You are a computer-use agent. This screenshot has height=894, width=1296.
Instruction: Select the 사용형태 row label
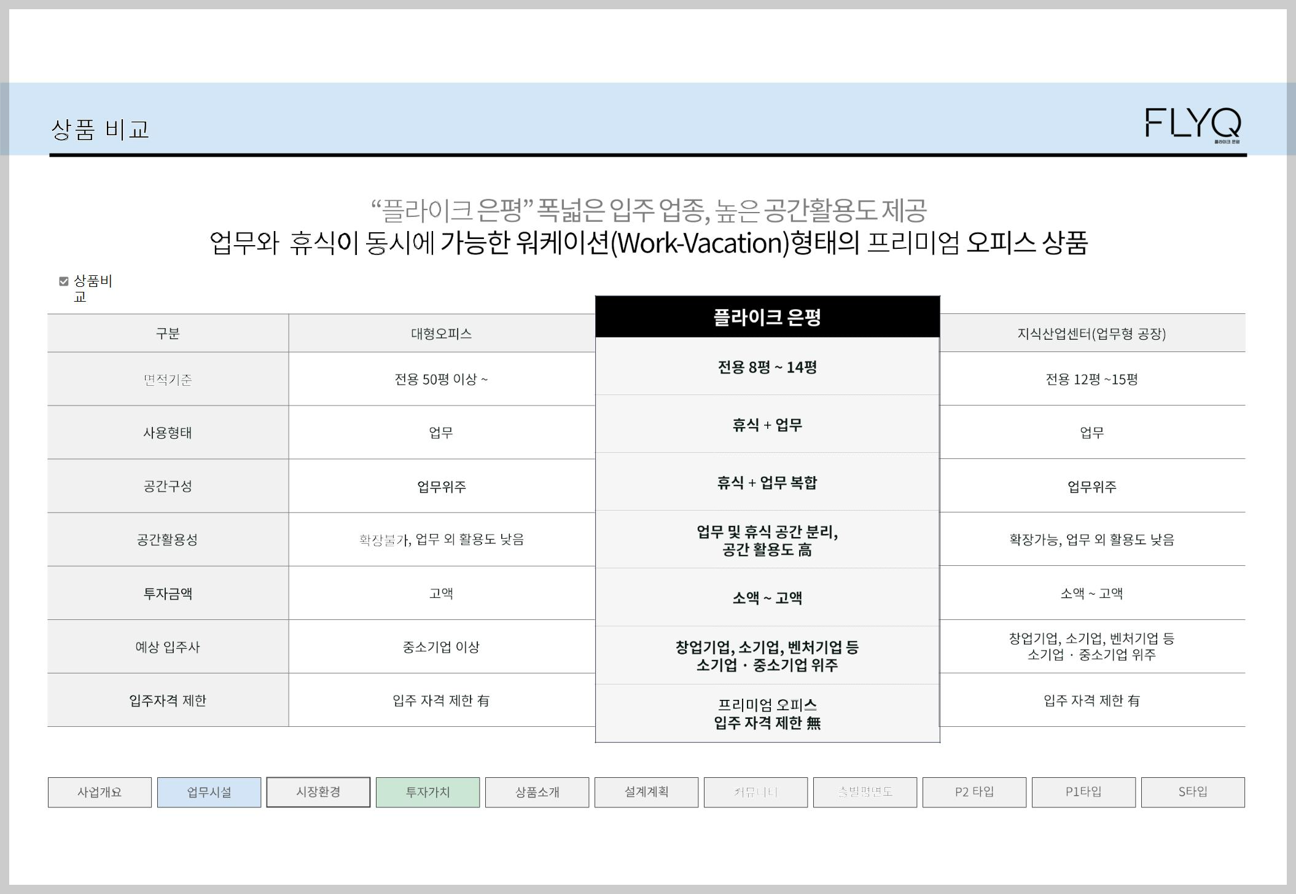(168, 433)
